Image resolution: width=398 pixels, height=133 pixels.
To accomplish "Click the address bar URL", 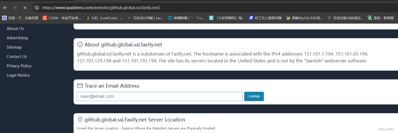I will pos(101,7).
